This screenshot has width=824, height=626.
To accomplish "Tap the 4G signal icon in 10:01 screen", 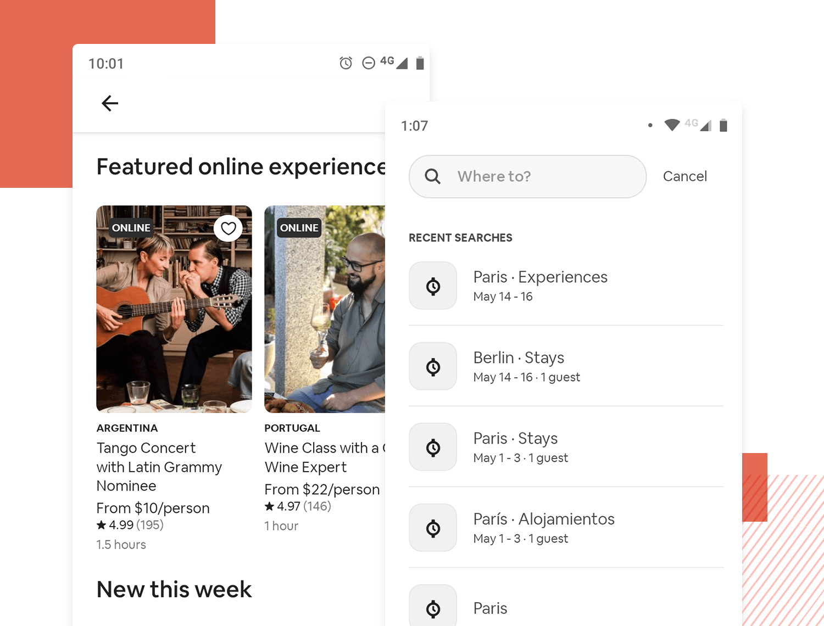I will pos(394,62).
